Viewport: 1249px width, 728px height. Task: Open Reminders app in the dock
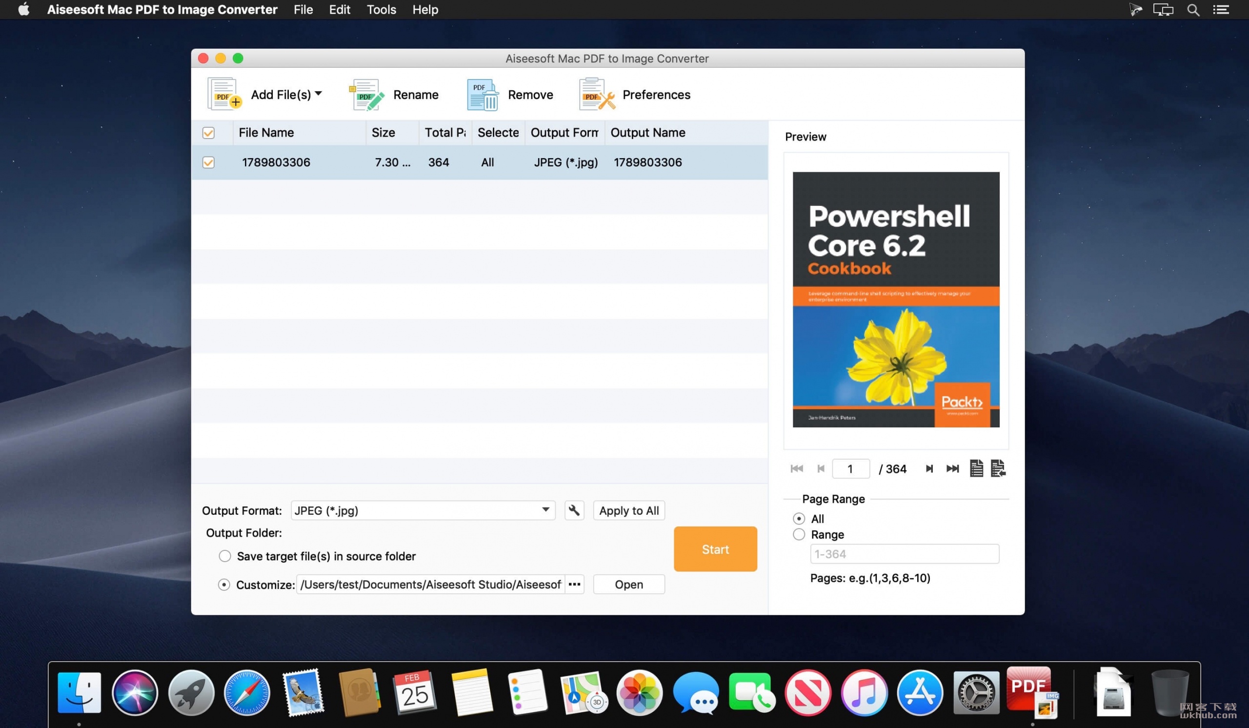(x=527, y=692)
